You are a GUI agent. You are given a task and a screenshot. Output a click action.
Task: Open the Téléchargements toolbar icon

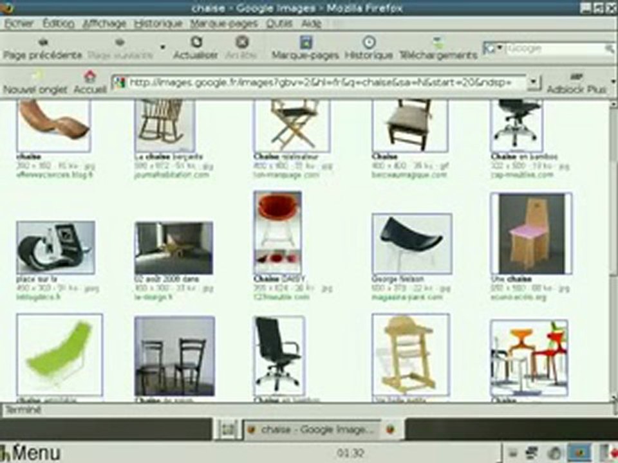(x=438, y=42)
